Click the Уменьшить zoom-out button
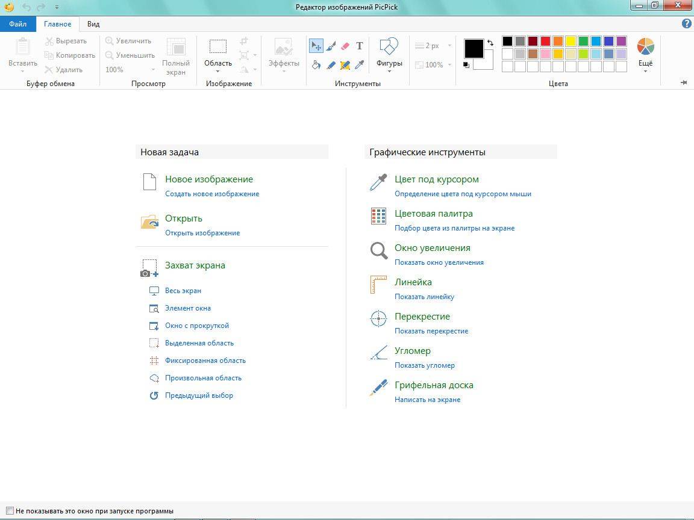The image size is (694, 520). click(130, 55)
